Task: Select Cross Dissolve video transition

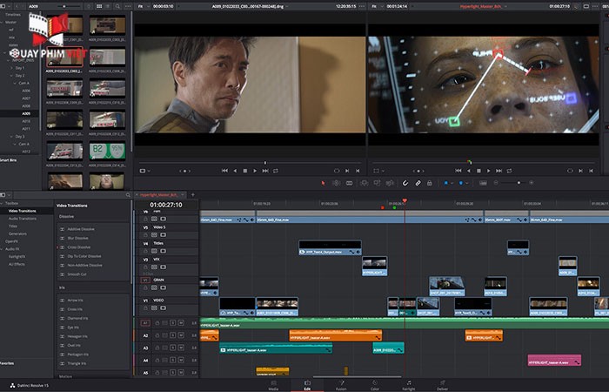Action: click(x=80, y=247)
